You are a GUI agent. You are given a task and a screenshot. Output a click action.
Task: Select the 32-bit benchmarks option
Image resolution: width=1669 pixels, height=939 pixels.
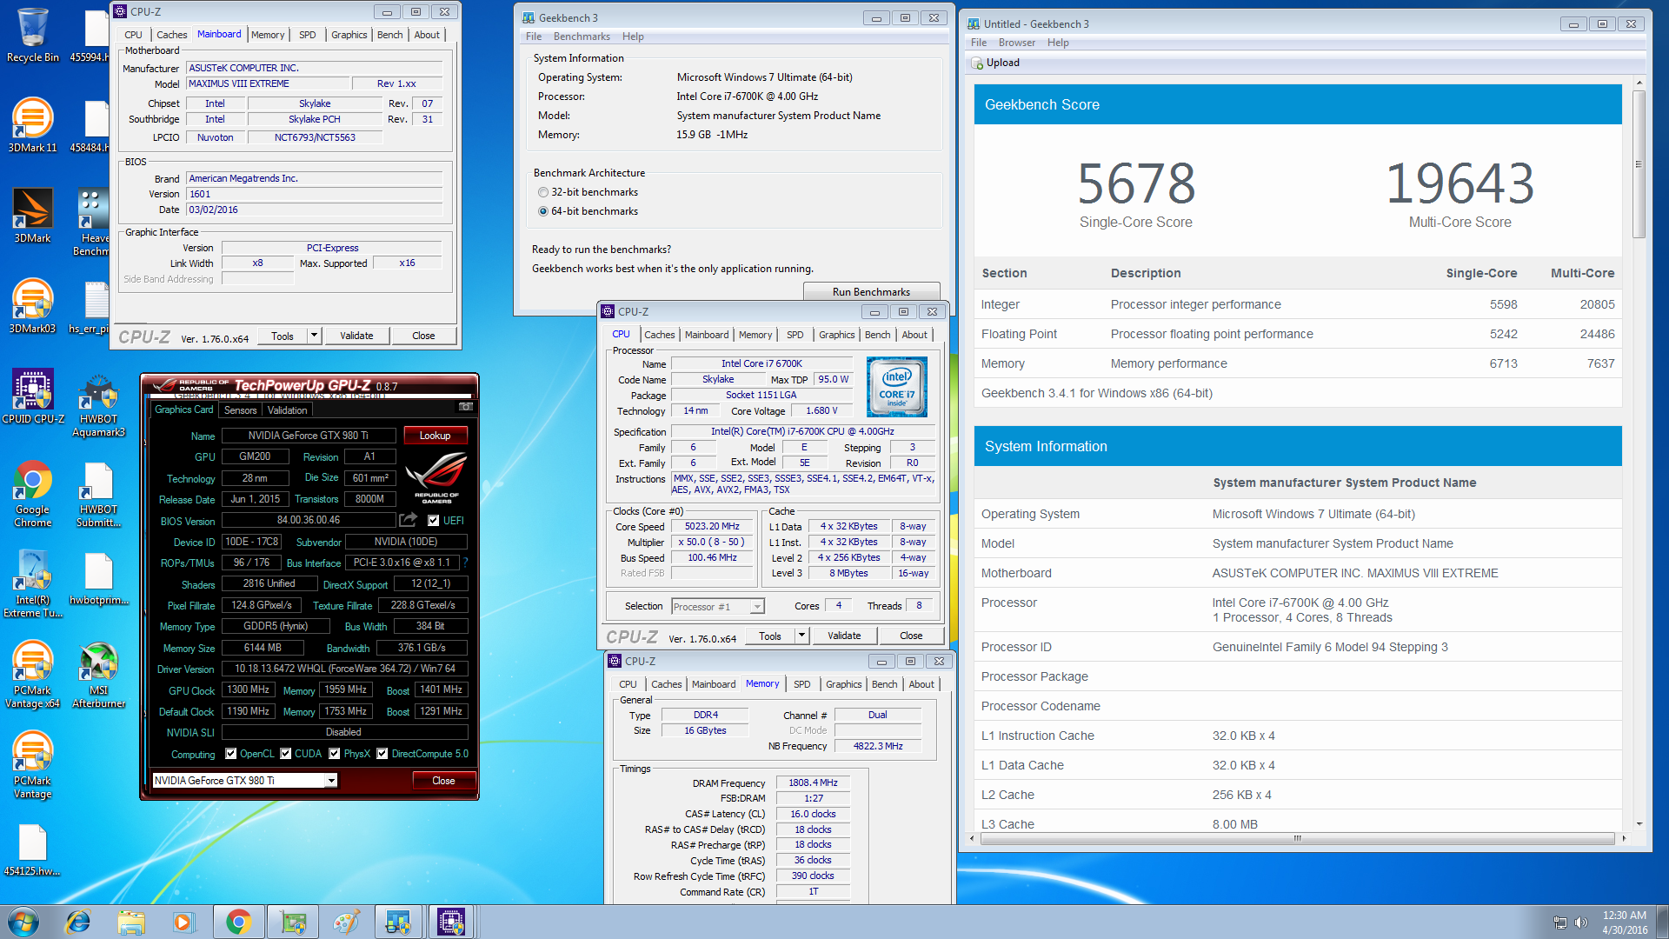click(x=543, y=192)
